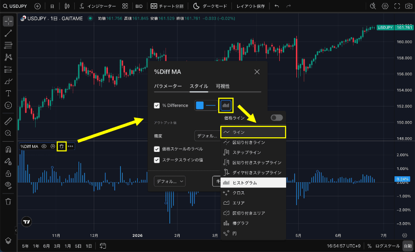Open the go-to-date calendar icon
Image resolution: width=415 pixels, height=252 pixels.
[x=103, y=246]
